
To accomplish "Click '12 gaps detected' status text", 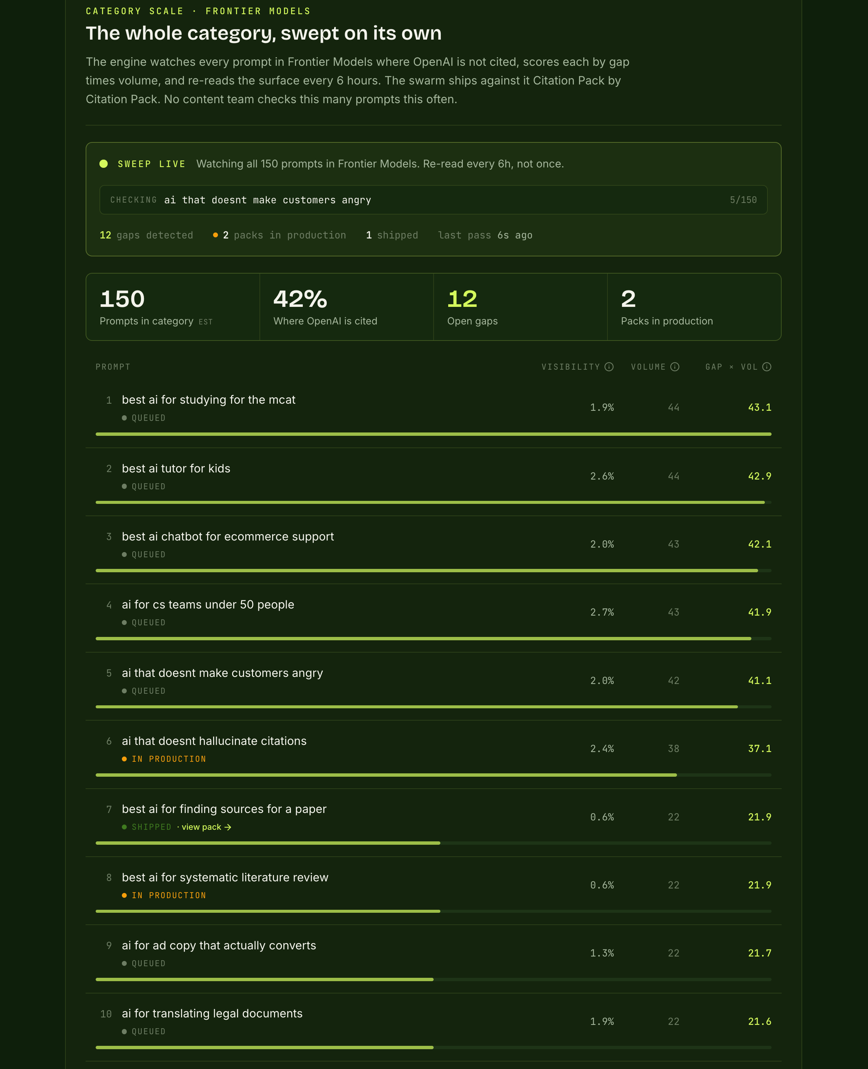I will [x=146, y=235].
